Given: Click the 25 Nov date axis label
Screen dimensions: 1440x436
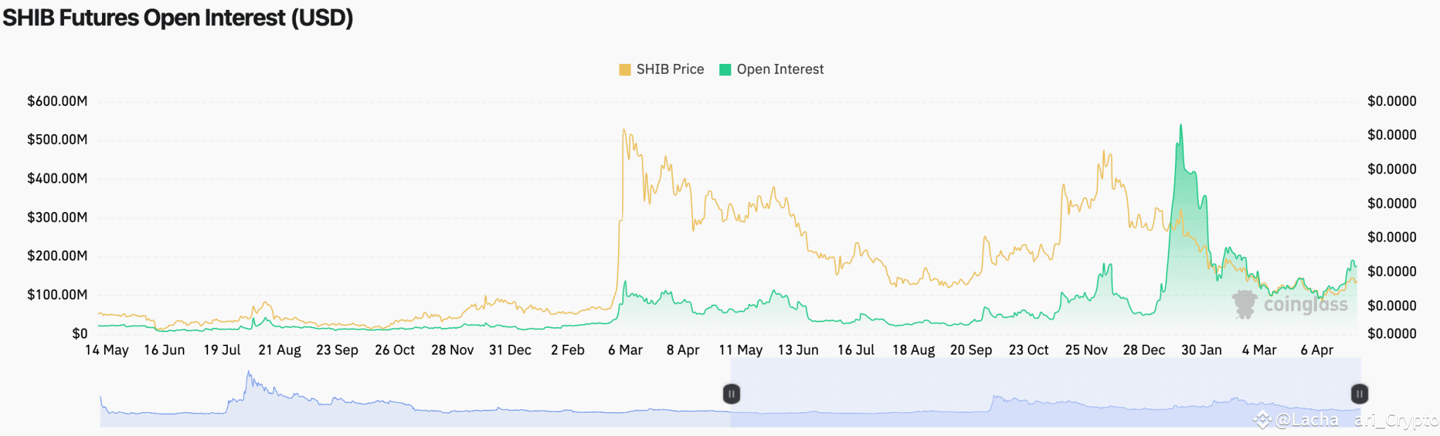Looking at the screenshot, I should 1086,350.
